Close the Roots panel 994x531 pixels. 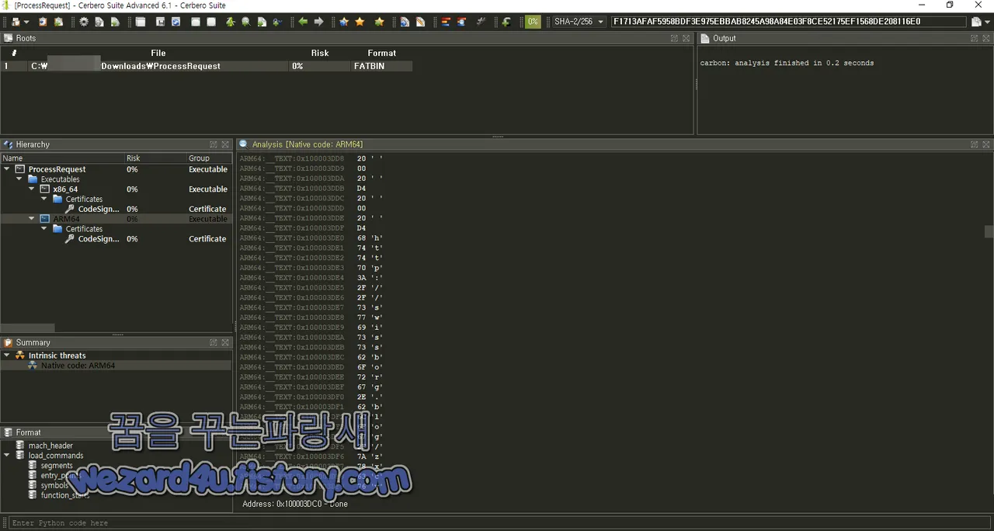[x=686, y=38]
